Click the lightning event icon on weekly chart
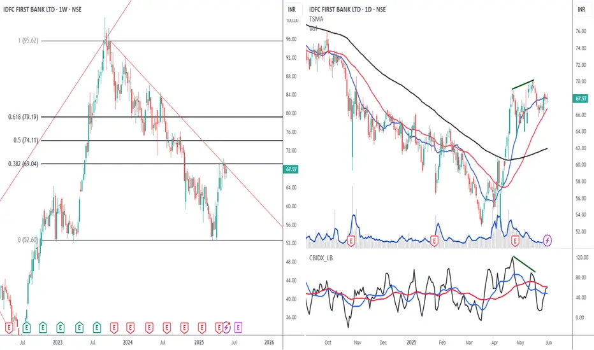 (x=226, y=327)
